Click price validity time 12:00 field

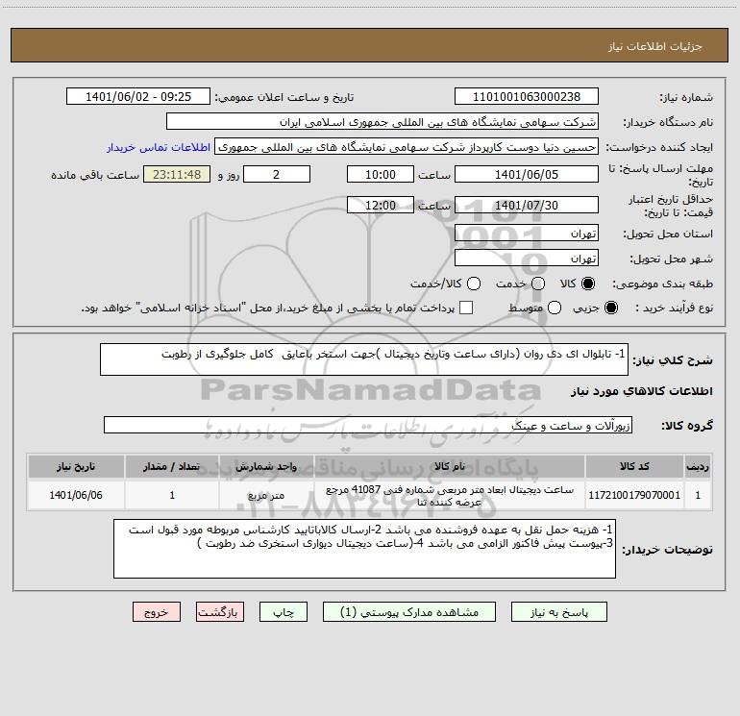point(381,206)
